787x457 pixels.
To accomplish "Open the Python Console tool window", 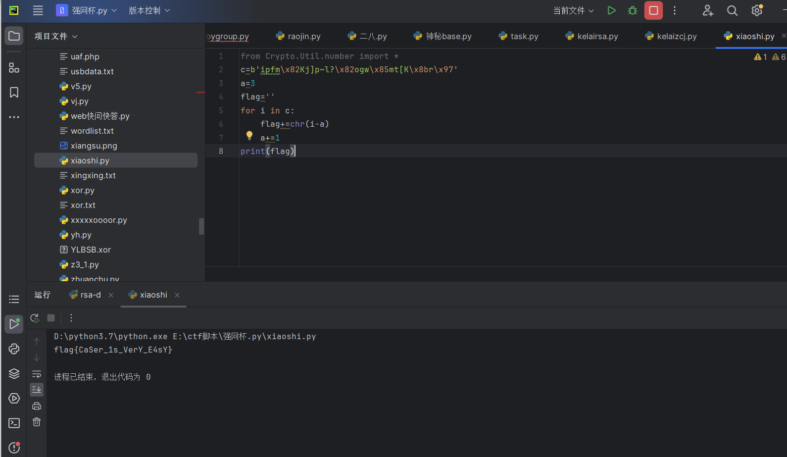I will (14, 349).
